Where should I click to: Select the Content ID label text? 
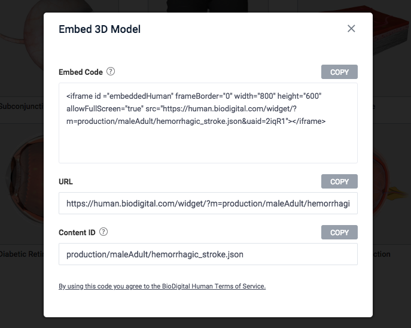tap(77, 233)
